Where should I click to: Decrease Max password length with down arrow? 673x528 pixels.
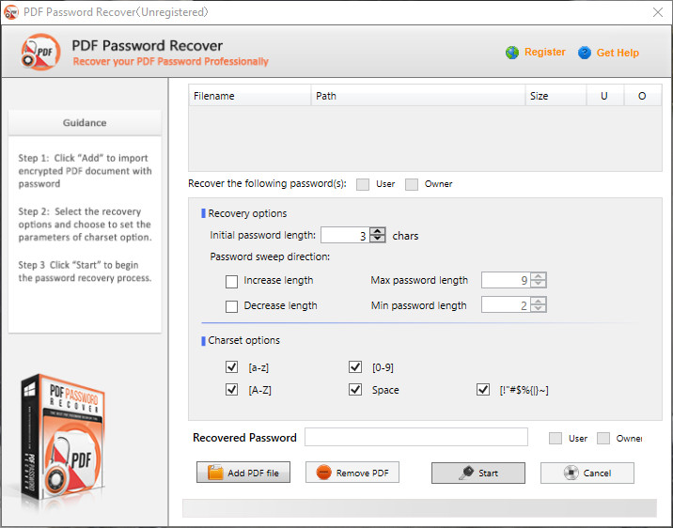tap(539, 284)
